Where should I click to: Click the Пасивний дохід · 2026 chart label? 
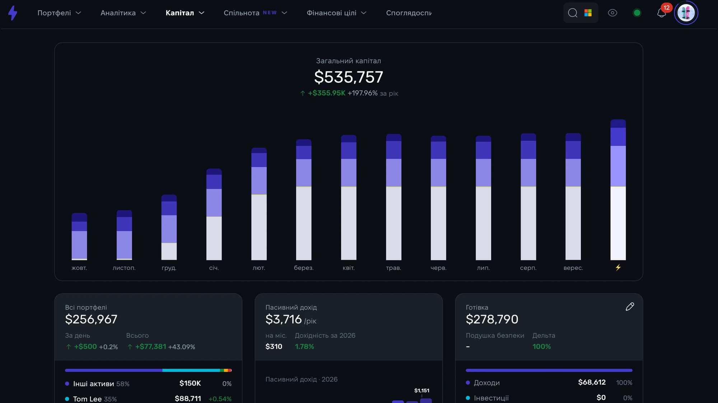pyautogui.click(x=301, y=379)
